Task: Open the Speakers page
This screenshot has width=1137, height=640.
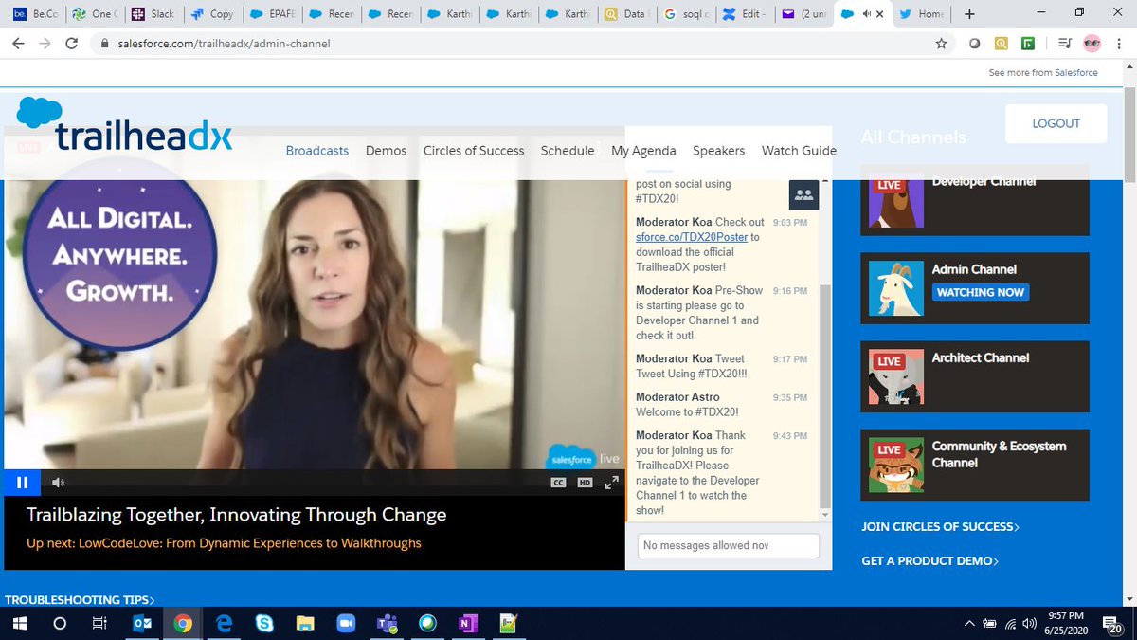Action: coord(718,151)
